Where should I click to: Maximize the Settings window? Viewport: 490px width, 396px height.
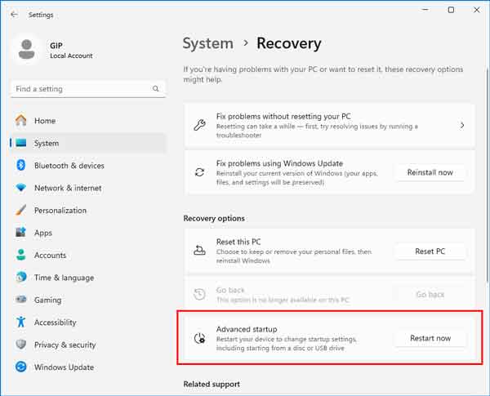click(x=451, y=10)
